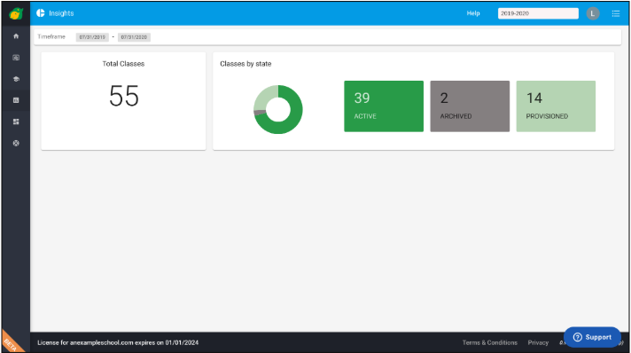The image size is (631, 353).
Task: Open the Help link in header
Action: point(473,13)
